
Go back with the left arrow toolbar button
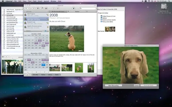[26, 8]
